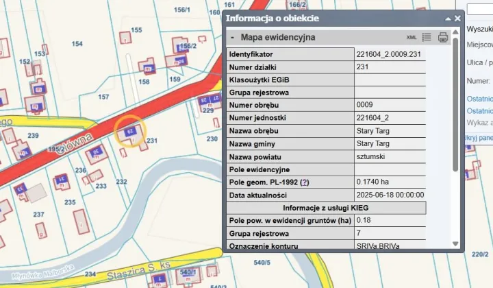This screenshot has height=288, width=493.
Task: Click the scrollbar up arrow in info panel
Action: [455, 32]
